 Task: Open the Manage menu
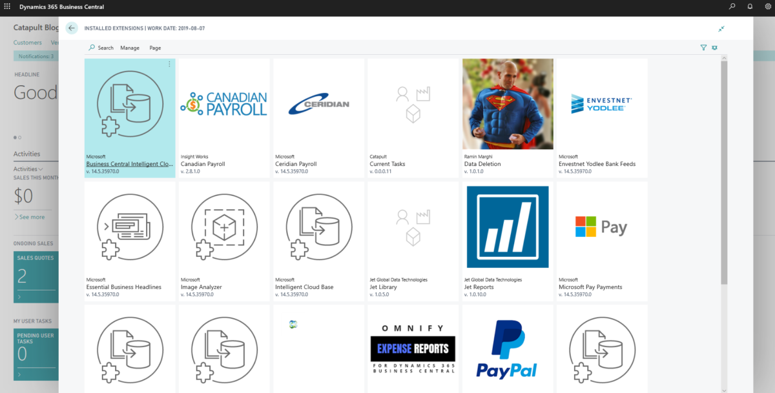coord(130,48)
